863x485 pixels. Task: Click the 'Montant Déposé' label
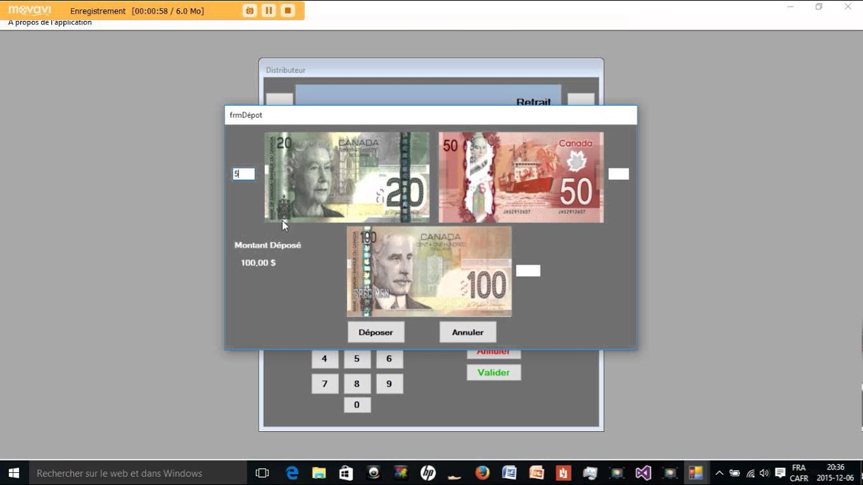click(268, 245)
